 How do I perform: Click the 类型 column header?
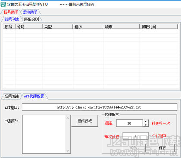point(58,26)
